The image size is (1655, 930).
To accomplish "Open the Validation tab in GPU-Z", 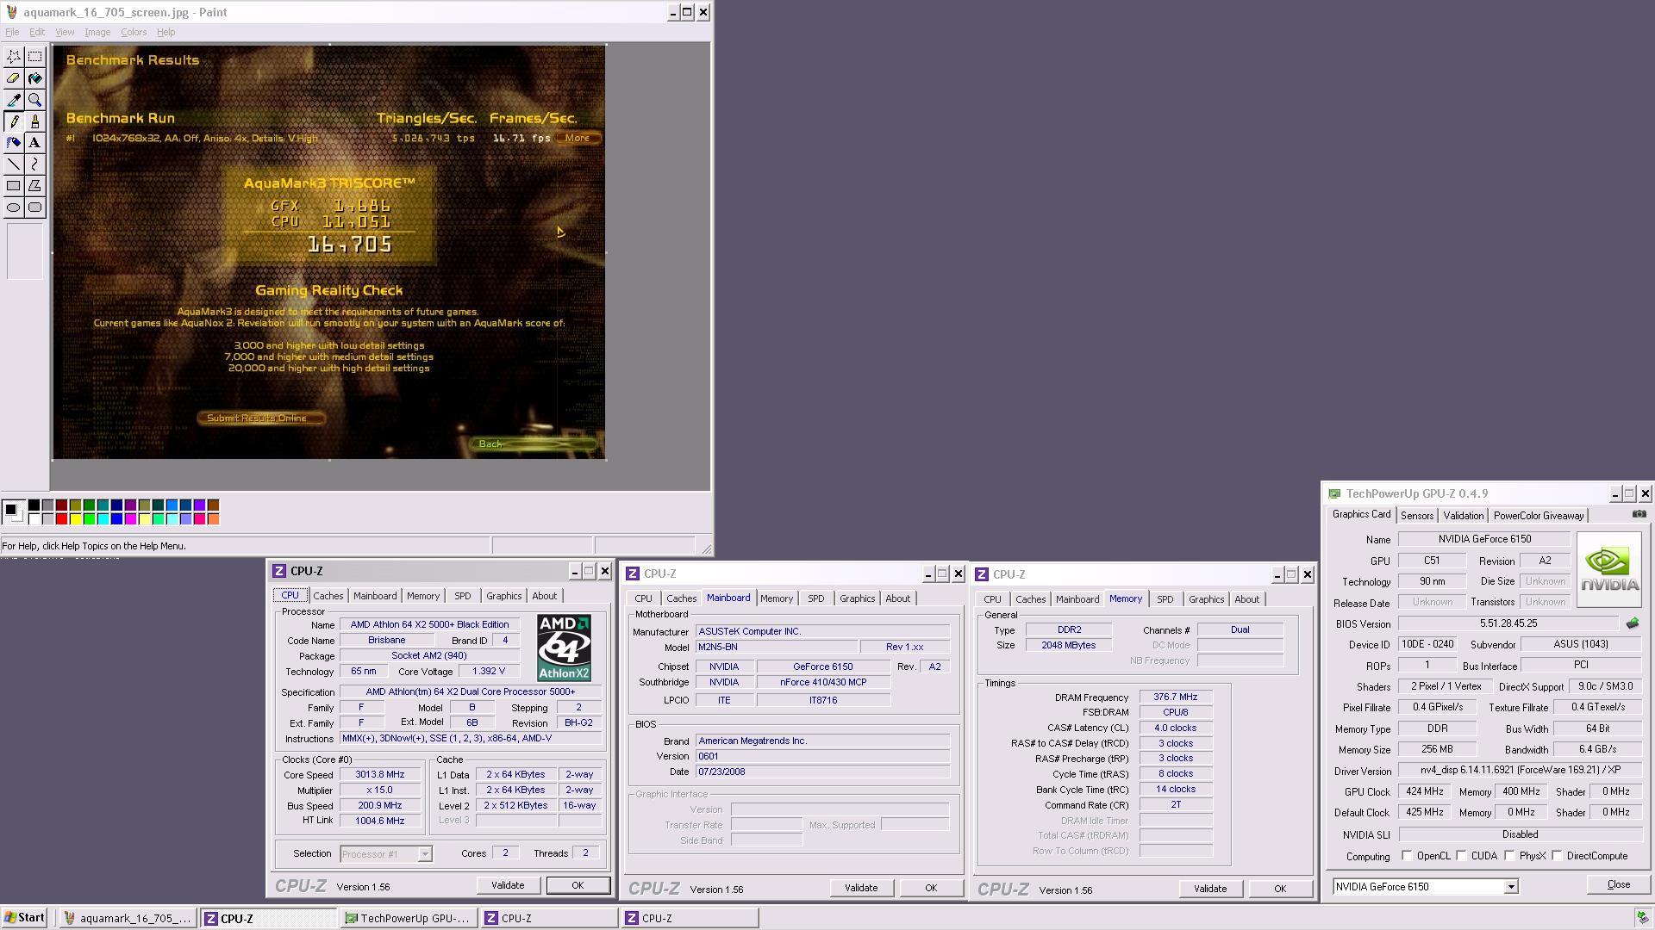I will click(1463, 516).
